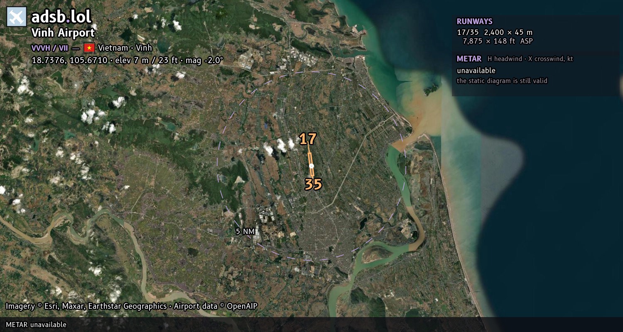Image resolution: width=623 pixels, height=332 pixels.
Task: Click the adsb.lol site title
Action: (x=61, y=17)
